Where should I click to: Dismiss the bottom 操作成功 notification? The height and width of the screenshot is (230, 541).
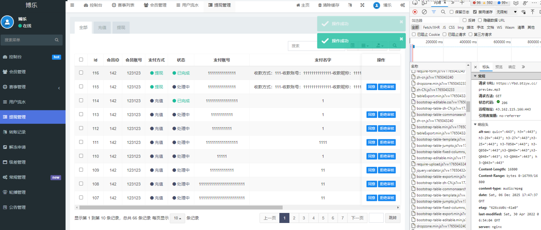(401, 39)
